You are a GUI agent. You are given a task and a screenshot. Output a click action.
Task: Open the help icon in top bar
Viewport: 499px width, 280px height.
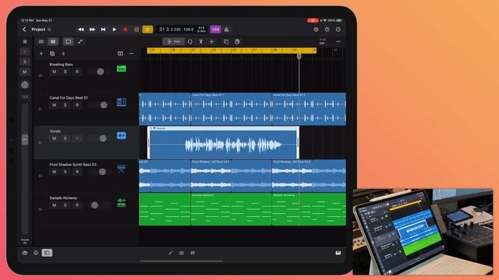(x=327, y=30)
